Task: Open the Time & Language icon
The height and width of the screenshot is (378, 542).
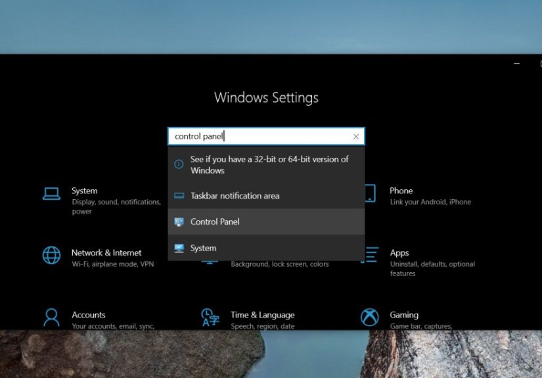Action: (x=210, y=318)
